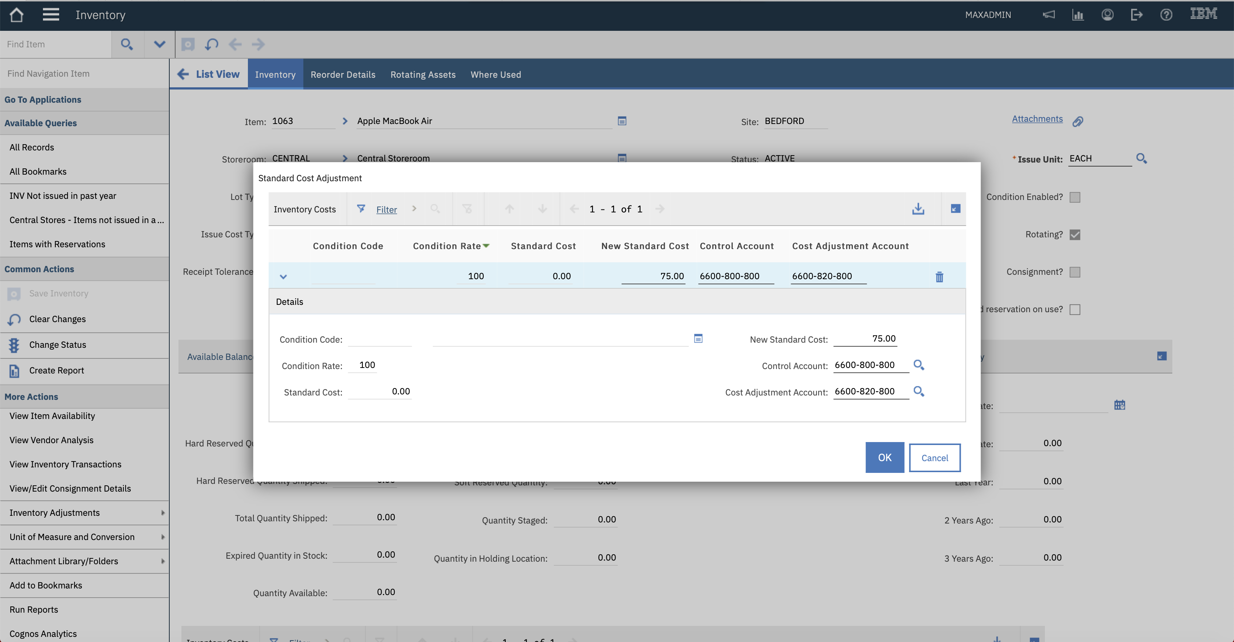Open the Where Used tab

pos(496,74)
